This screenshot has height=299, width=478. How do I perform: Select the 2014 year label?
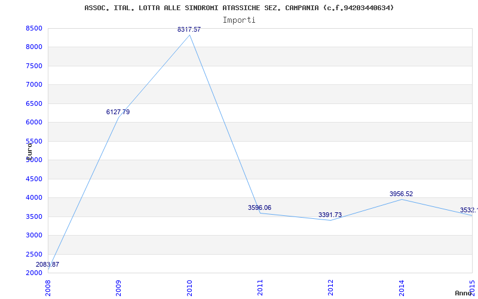pos(402,287)
